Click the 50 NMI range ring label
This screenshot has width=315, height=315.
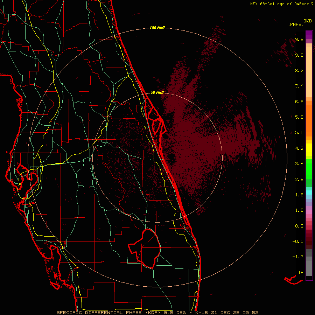click(x=157, y=92)
